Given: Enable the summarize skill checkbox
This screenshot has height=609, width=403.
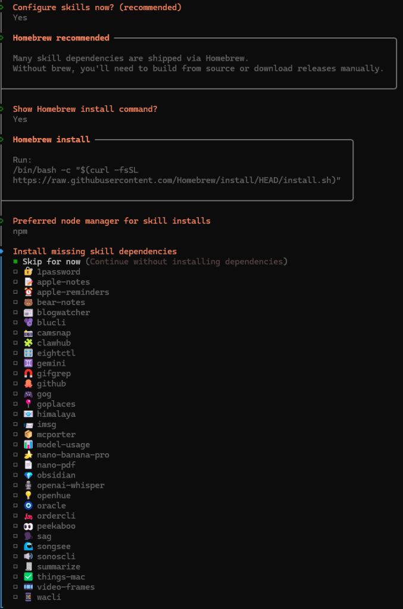Looking at the screenshot, I should point(15,567).
